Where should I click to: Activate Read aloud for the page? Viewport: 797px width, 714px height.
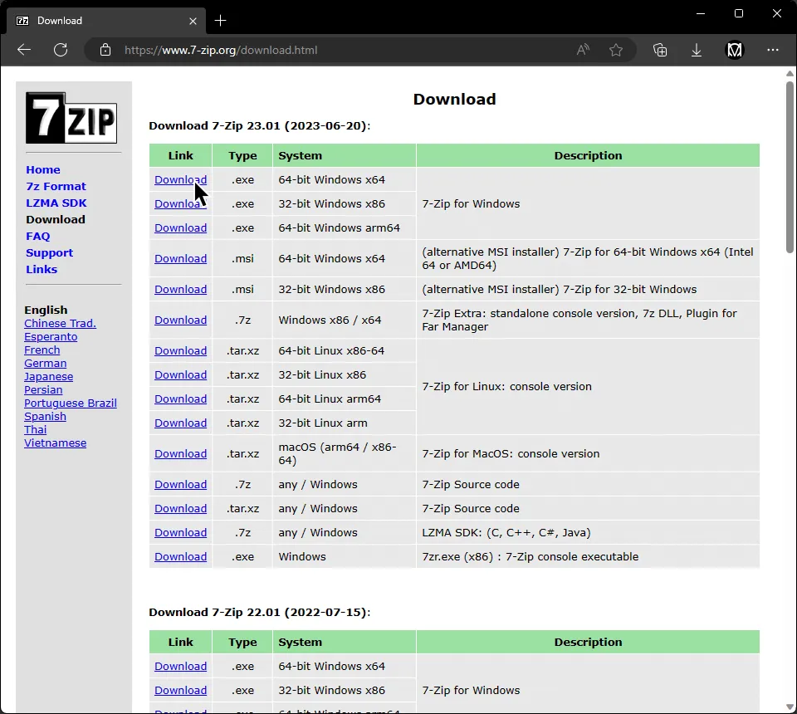coord(583,50)
